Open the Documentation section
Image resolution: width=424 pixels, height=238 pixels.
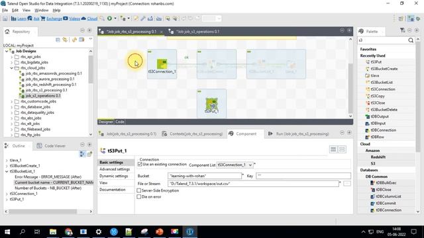pyautogui.click(x=112, y=190)
